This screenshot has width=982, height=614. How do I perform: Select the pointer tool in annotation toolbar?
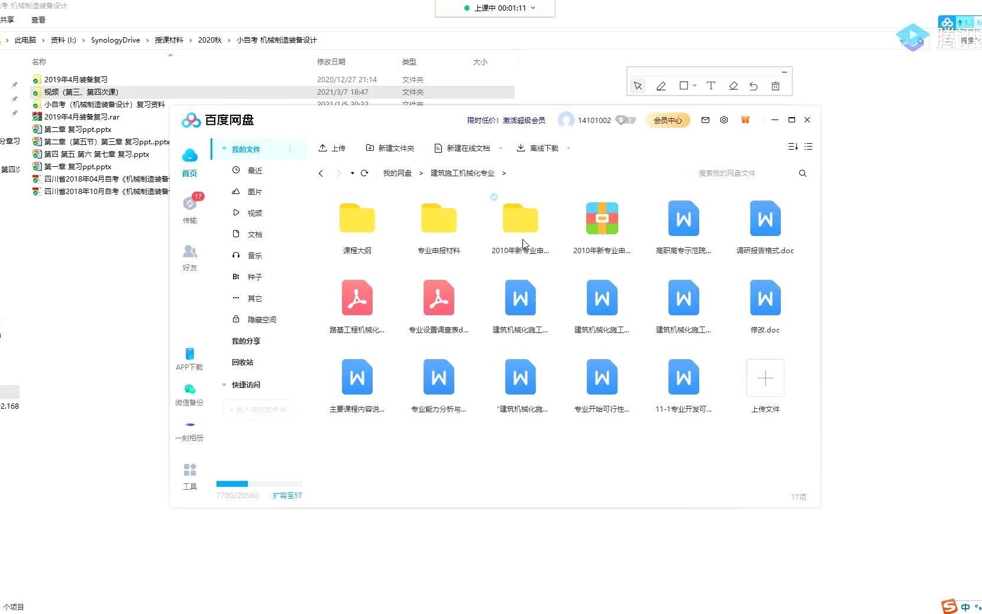coord(638,86)
